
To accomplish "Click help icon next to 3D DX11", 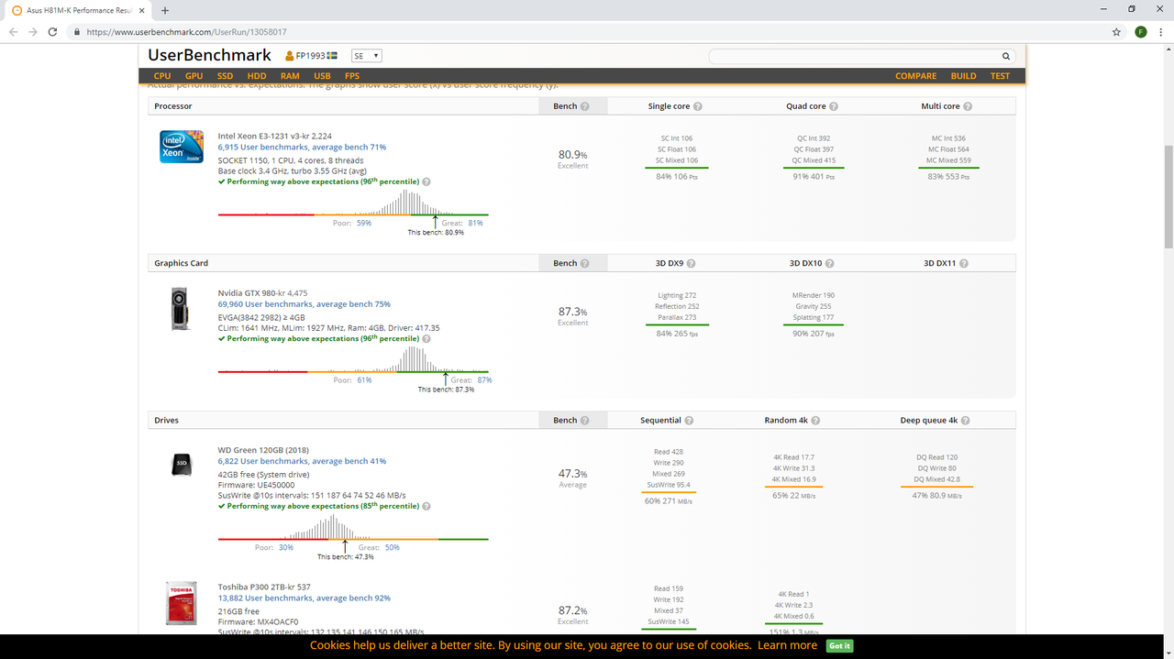I will coord(963,263).
